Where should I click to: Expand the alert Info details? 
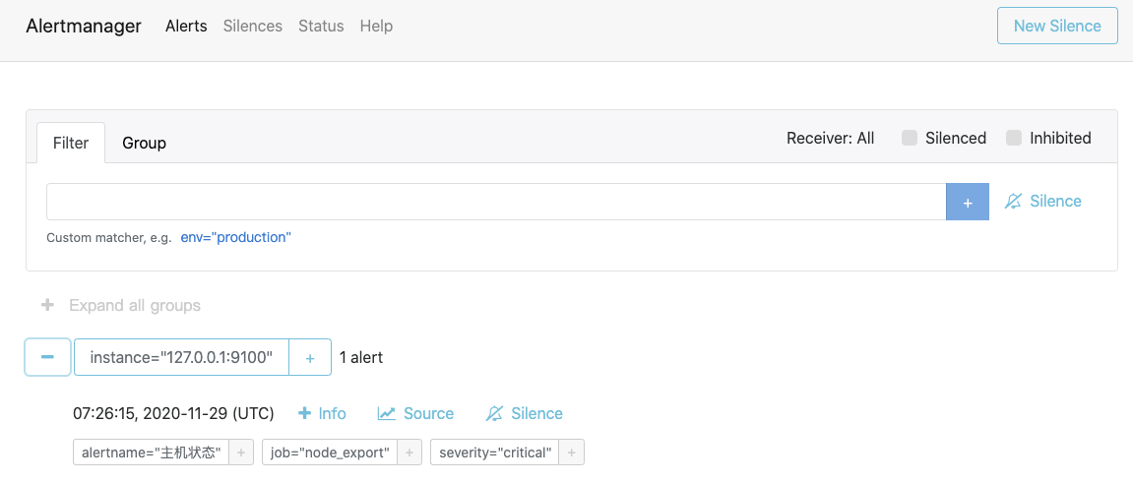[x=322, y=414]
